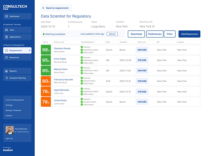Click the Reports chart icon
Screen dimensions: 208x156
7,71
